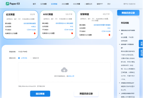Viewport: 143px width, 98px height.
Task: Expand the 更多 nav menu
Action: click(x=109, y=4)
